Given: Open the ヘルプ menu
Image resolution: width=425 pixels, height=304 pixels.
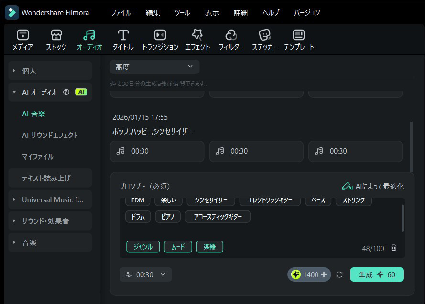Looking at the screenshot, I should click(x=271, y=13).
